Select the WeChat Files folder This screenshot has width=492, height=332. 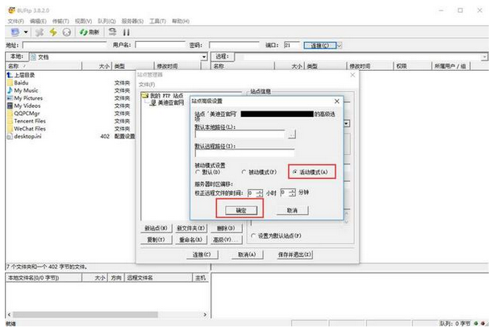coord(27,129)
